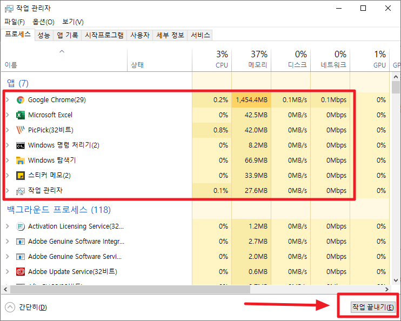The image size is (401, 321).
Task: Click the 앱 (7) group heading
Action: point(18,83)
